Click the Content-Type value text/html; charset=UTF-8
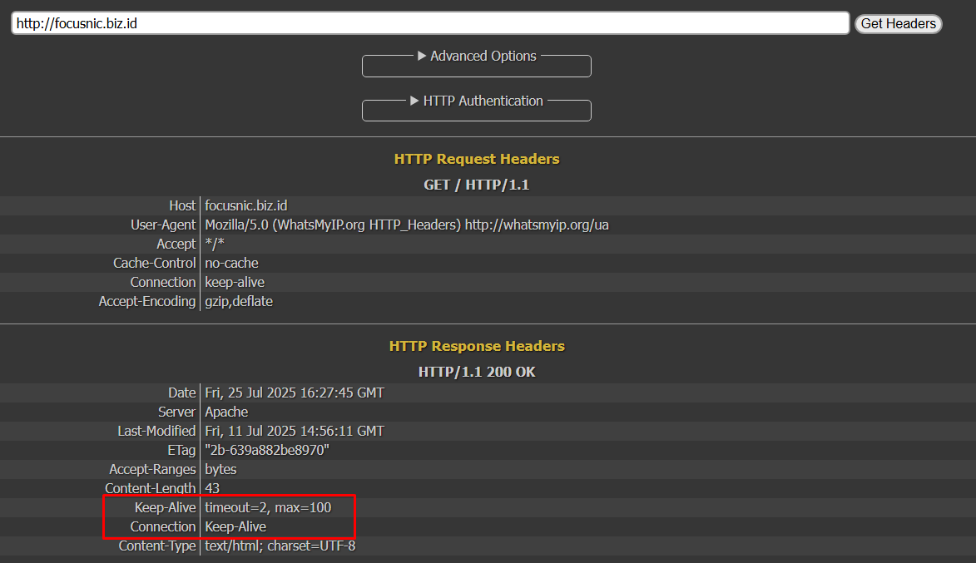Screen dimensions: 976x563 280,546
